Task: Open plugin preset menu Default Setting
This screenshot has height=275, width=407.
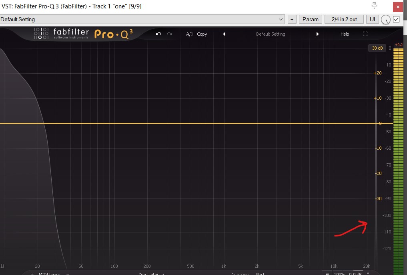Action: (x=271, y=34)
